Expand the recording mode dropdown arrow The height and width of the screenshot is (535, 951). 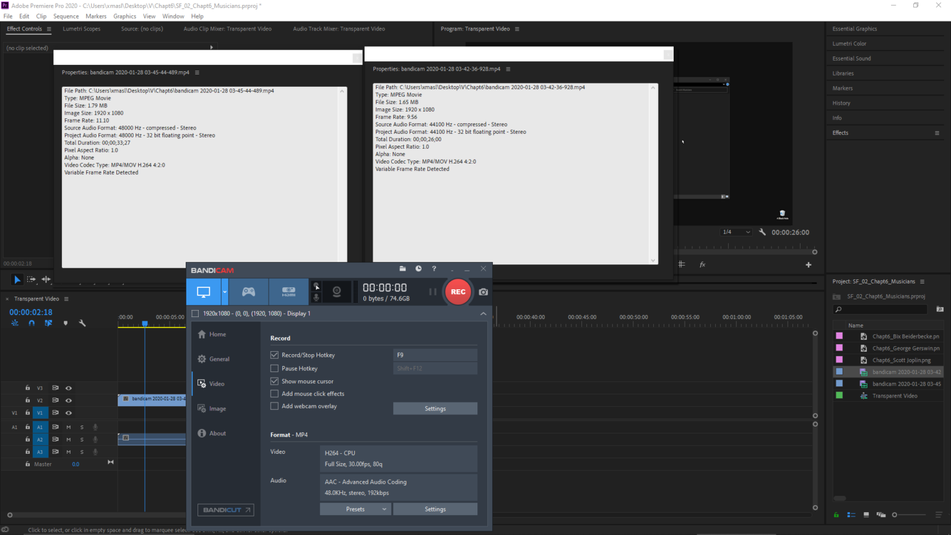(x=224, y=292)
